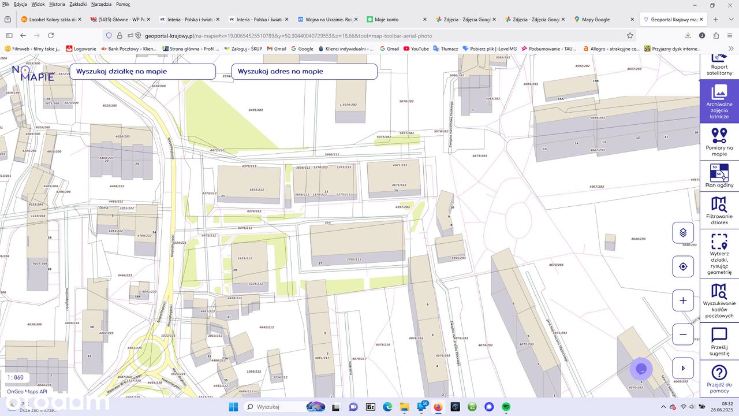
Task: Open Plan ogólny tool
Action: point(719,176)
